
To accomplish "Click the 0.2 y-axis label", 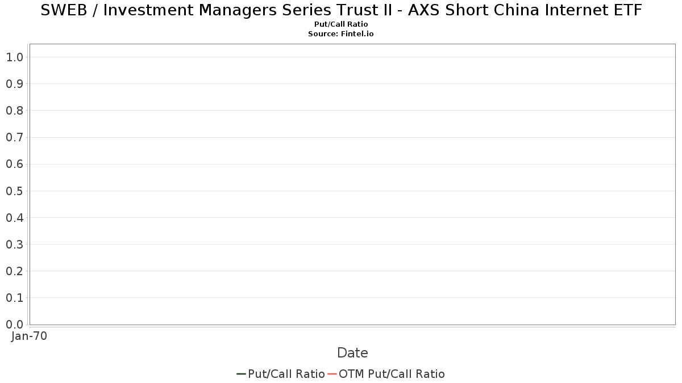I will (14, 271).
